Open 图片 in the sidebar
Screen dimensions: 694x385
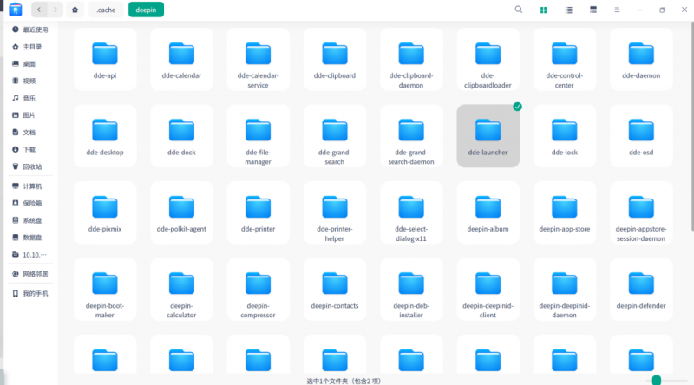point(30,115)
